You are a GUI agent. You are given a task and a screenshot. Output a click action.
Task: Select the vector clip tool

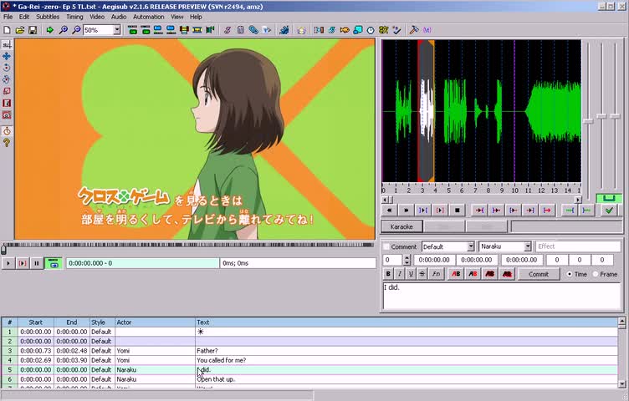[7, 115]
